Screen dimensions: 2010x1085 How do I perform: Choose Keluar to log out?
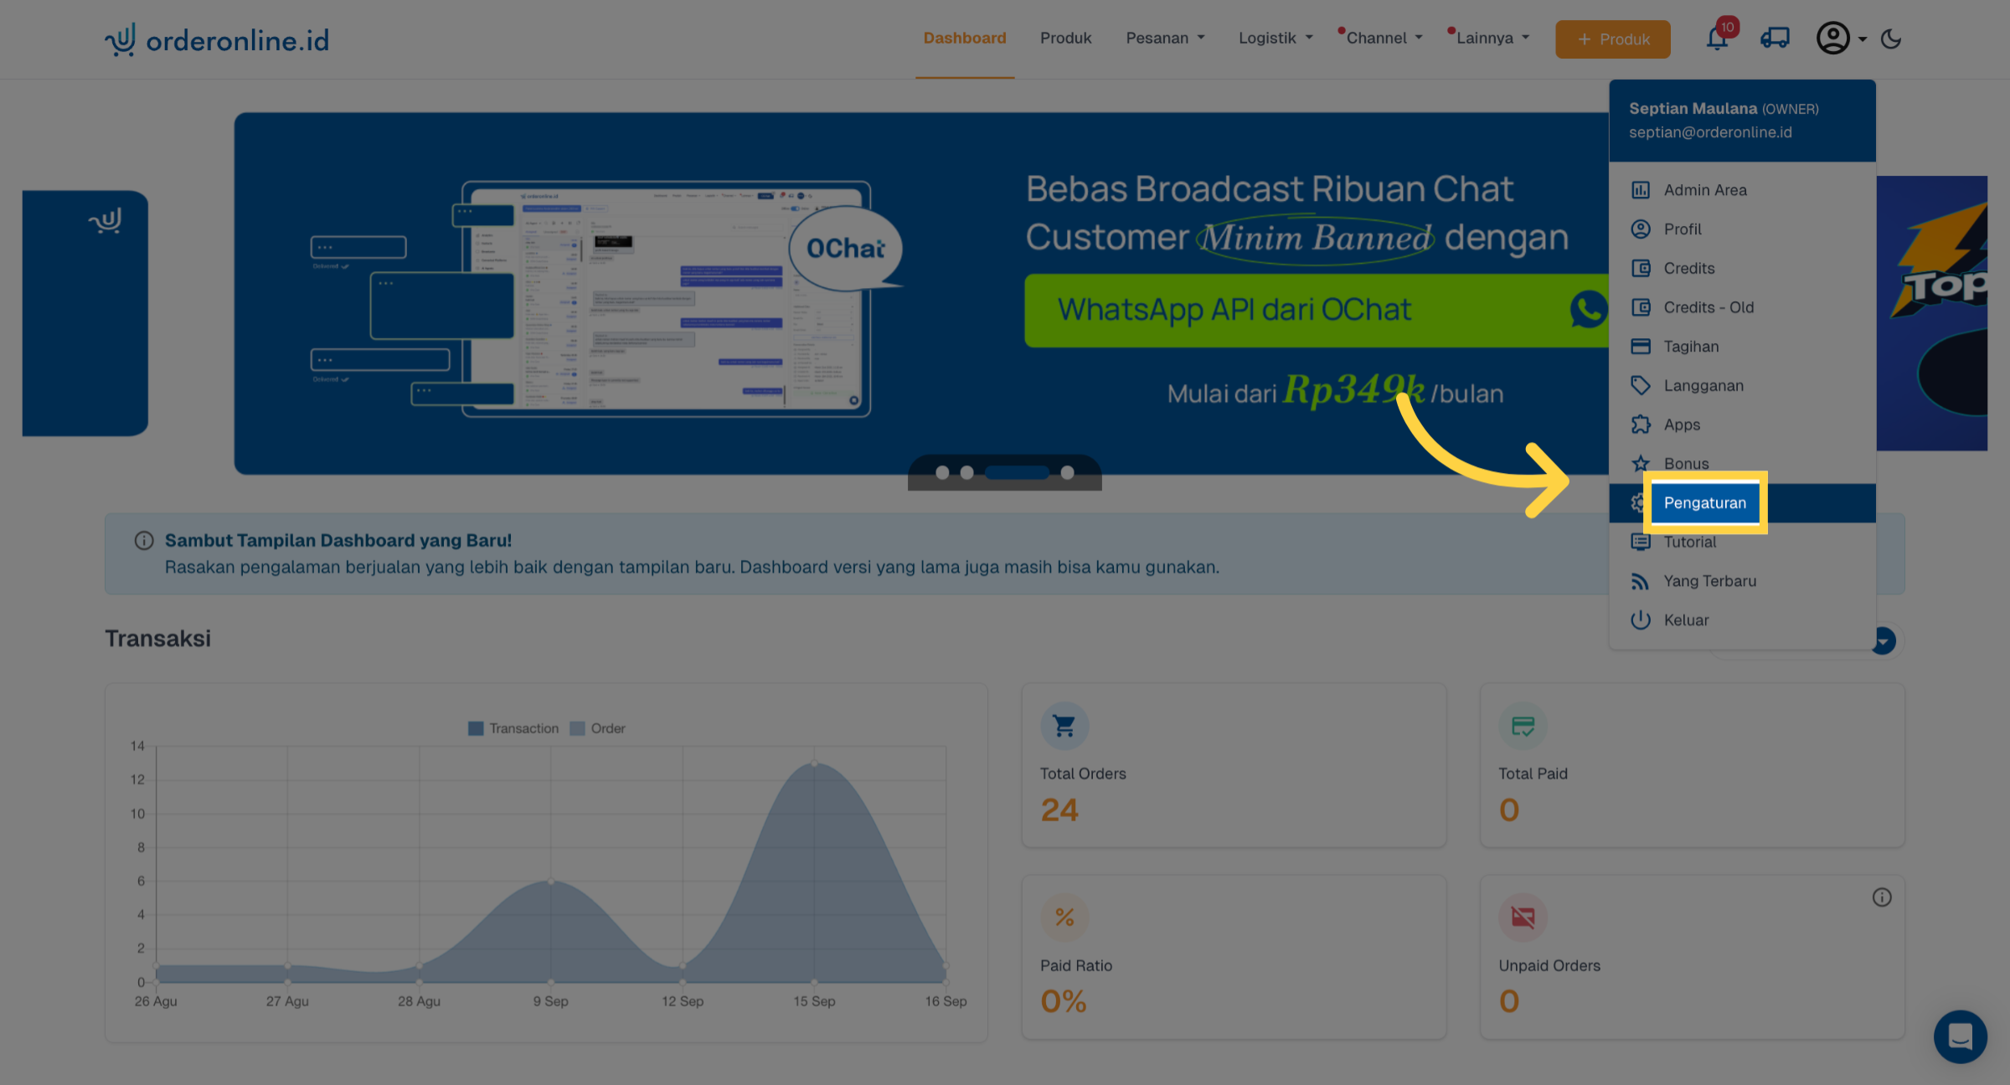point(1686,620)
